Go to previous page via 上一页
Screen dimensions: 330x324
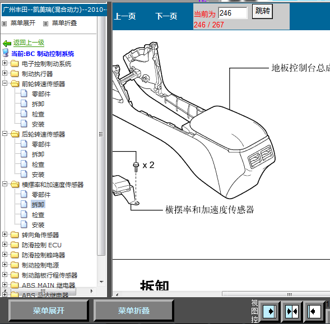pyautogui.click(x=124, y=16)
